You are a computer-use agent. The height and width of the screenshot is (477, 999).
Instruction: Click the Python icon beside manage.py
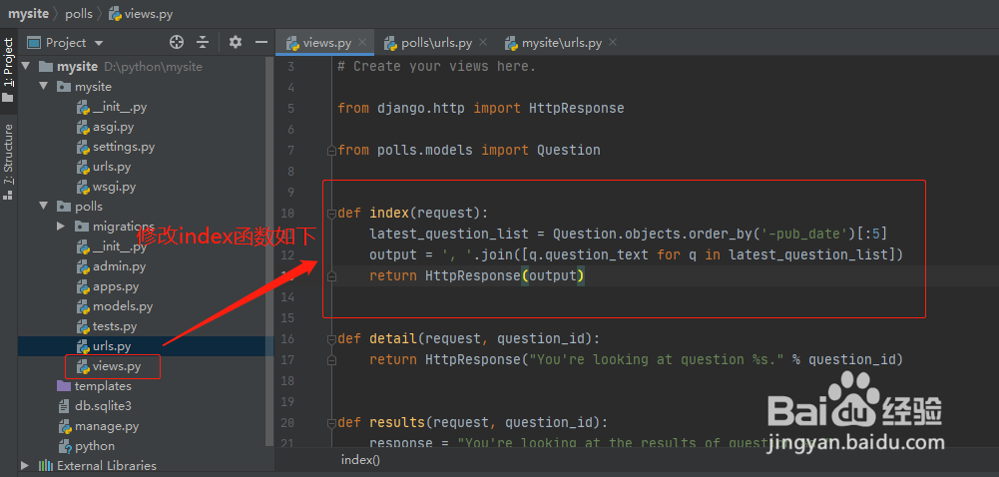[x=64, y=426]
